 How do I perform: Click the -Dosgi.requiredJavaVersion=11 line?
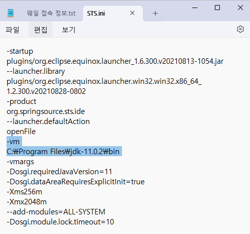(x=59, y=172)
